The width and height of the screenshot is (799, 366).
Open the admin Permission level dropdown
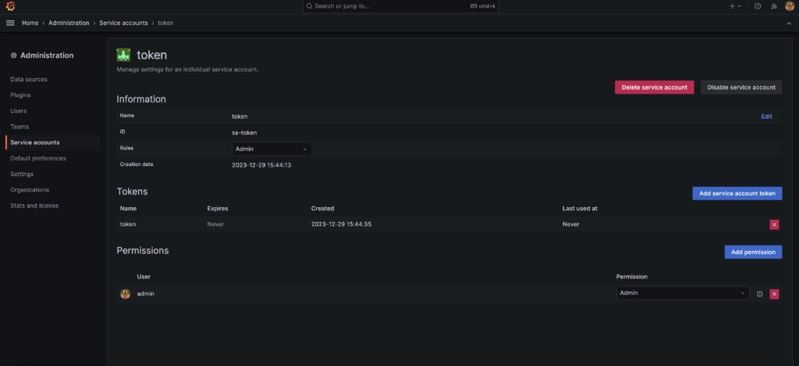682,294
